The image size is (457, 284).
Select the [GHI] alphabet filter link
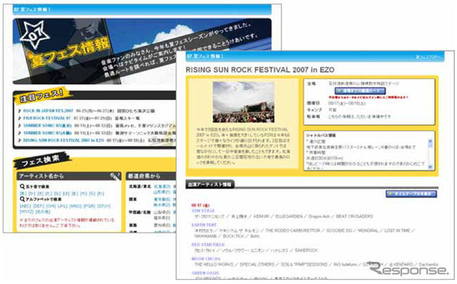click(x=51, y=206)
